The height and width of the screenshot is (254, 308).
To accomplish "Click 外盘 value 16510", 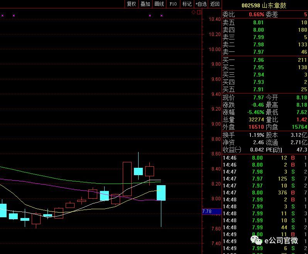I will (x=256, y=127).
